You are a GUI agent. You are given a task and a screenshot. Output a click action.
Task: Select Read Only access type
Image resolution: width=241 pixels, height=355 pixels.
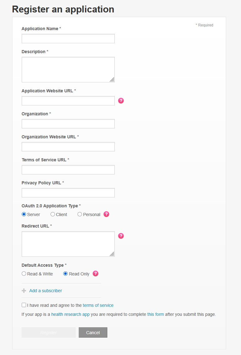pyautogui.click(x=65, y=274)
